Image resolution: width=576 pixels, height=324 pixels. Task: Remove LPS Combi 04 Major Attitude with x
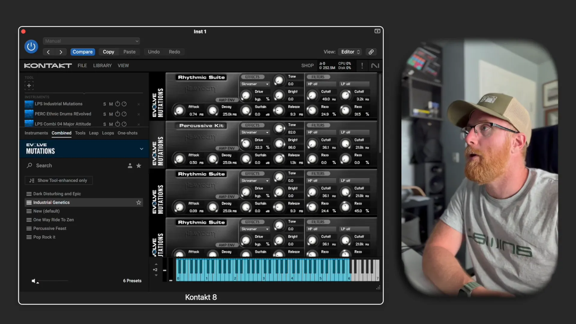(x=139, y=124)
